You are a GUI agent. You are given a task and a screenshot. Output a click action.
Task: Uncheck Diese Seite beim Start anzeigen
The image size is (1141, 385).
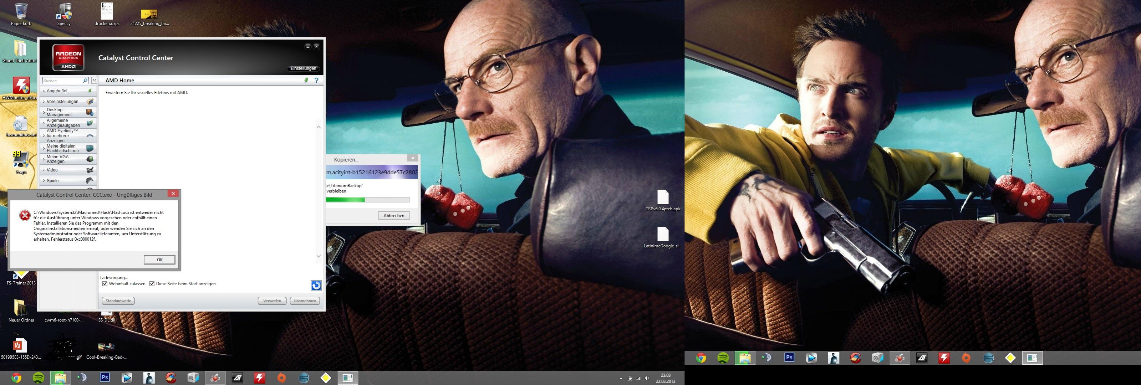point(152,284)
